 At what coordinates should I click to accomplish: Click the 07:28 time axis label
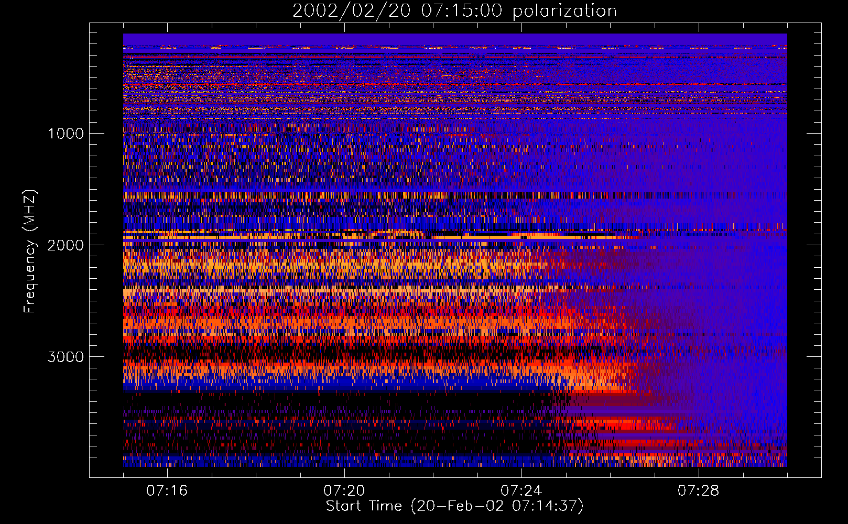click(x=699, y=491)
